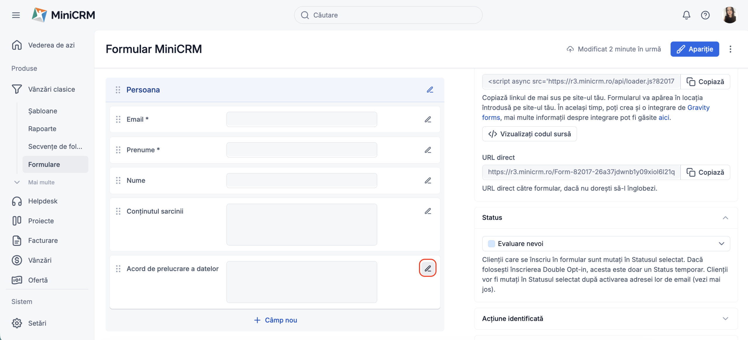This screenshot has height=340, width=748.
Task: Edit the Conținutul sarcinii field
Action: (428, 211)
